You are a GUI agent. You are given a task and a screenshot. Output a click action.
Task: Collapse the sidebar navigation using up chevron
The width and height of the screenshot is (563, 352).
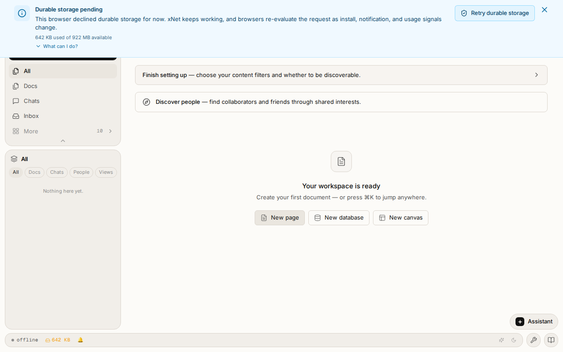pyautogui.click(x=63, y=141)
